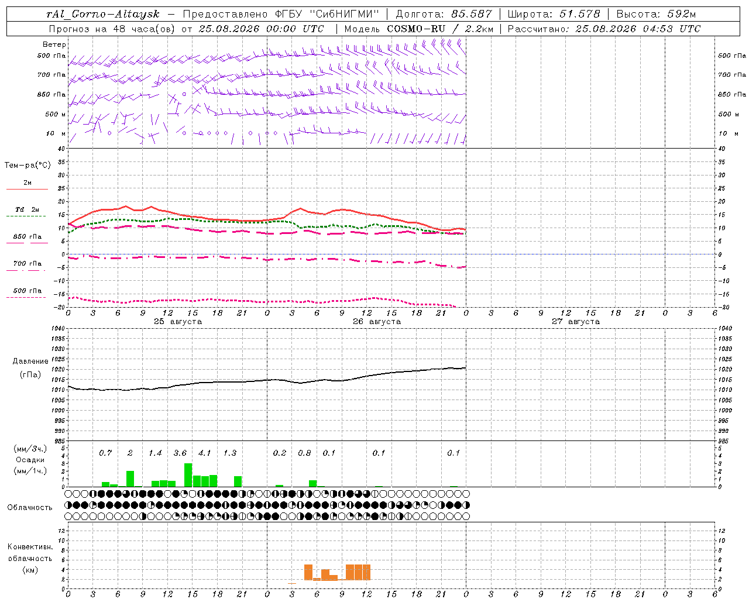
Task: Click the rAl_Gorno-Altaysk station title
Action: (103, 14)
